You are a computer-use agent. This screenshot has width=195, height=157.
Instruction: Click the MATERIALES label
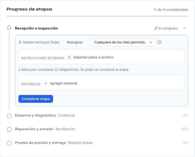click(x=31, y=84)
